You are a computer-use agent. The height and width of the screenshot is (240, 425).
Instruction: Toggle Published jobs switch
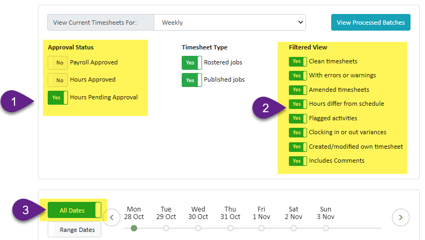192,80
